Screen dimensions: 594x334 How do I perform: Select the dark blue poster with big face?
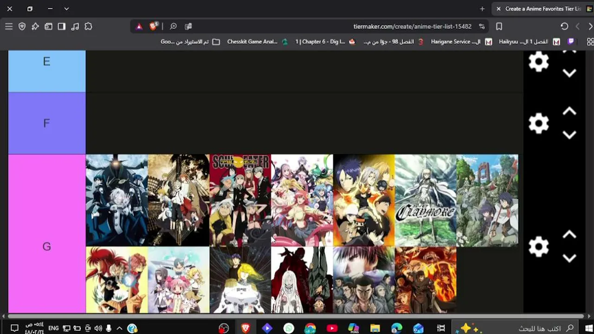pos(364,280)
